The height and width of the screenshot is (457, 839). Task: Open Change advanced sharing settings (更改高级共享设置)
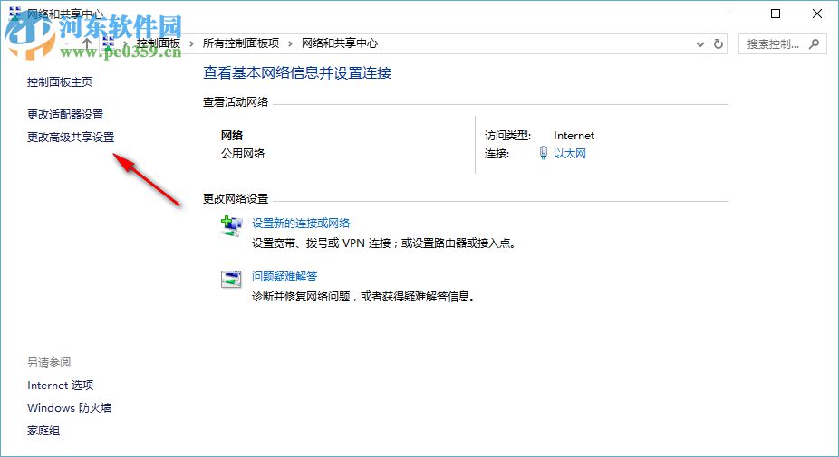[x=71, y=138]
